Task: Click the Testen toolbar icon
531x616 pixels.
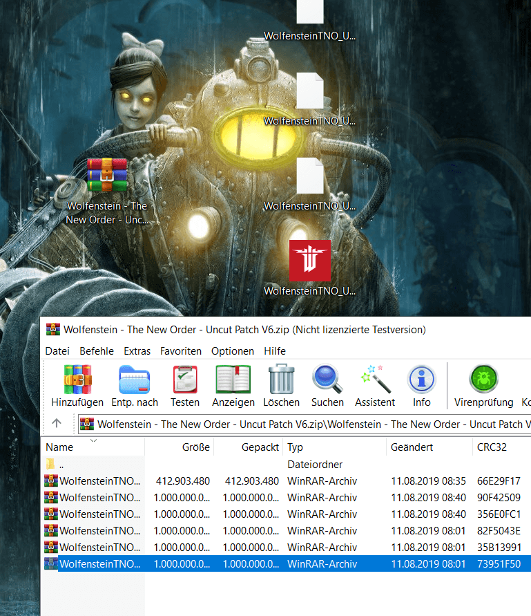Action: pos(185,379)
